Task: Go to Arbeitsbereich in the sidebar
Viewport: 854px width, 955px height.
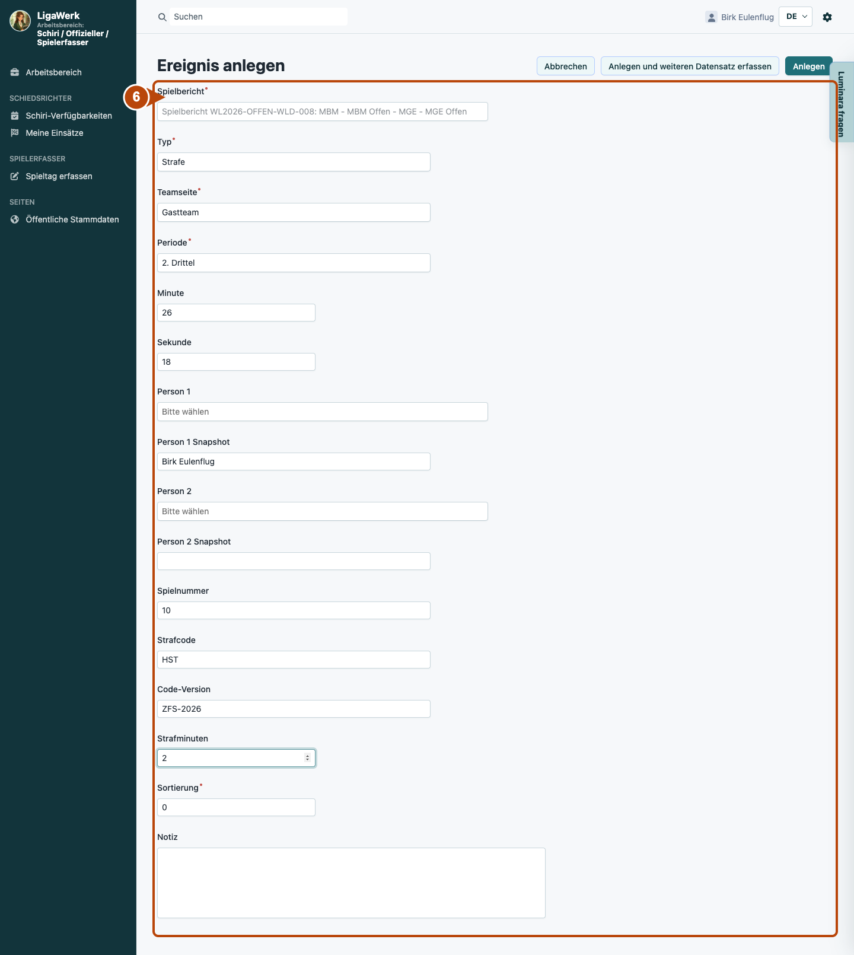Action: click(53, 72)
